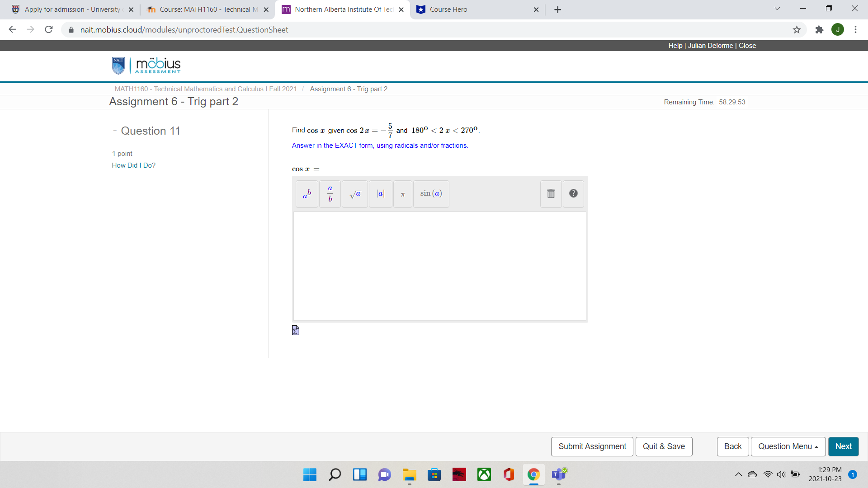Insert the sin(a) function

coord(430,194)
